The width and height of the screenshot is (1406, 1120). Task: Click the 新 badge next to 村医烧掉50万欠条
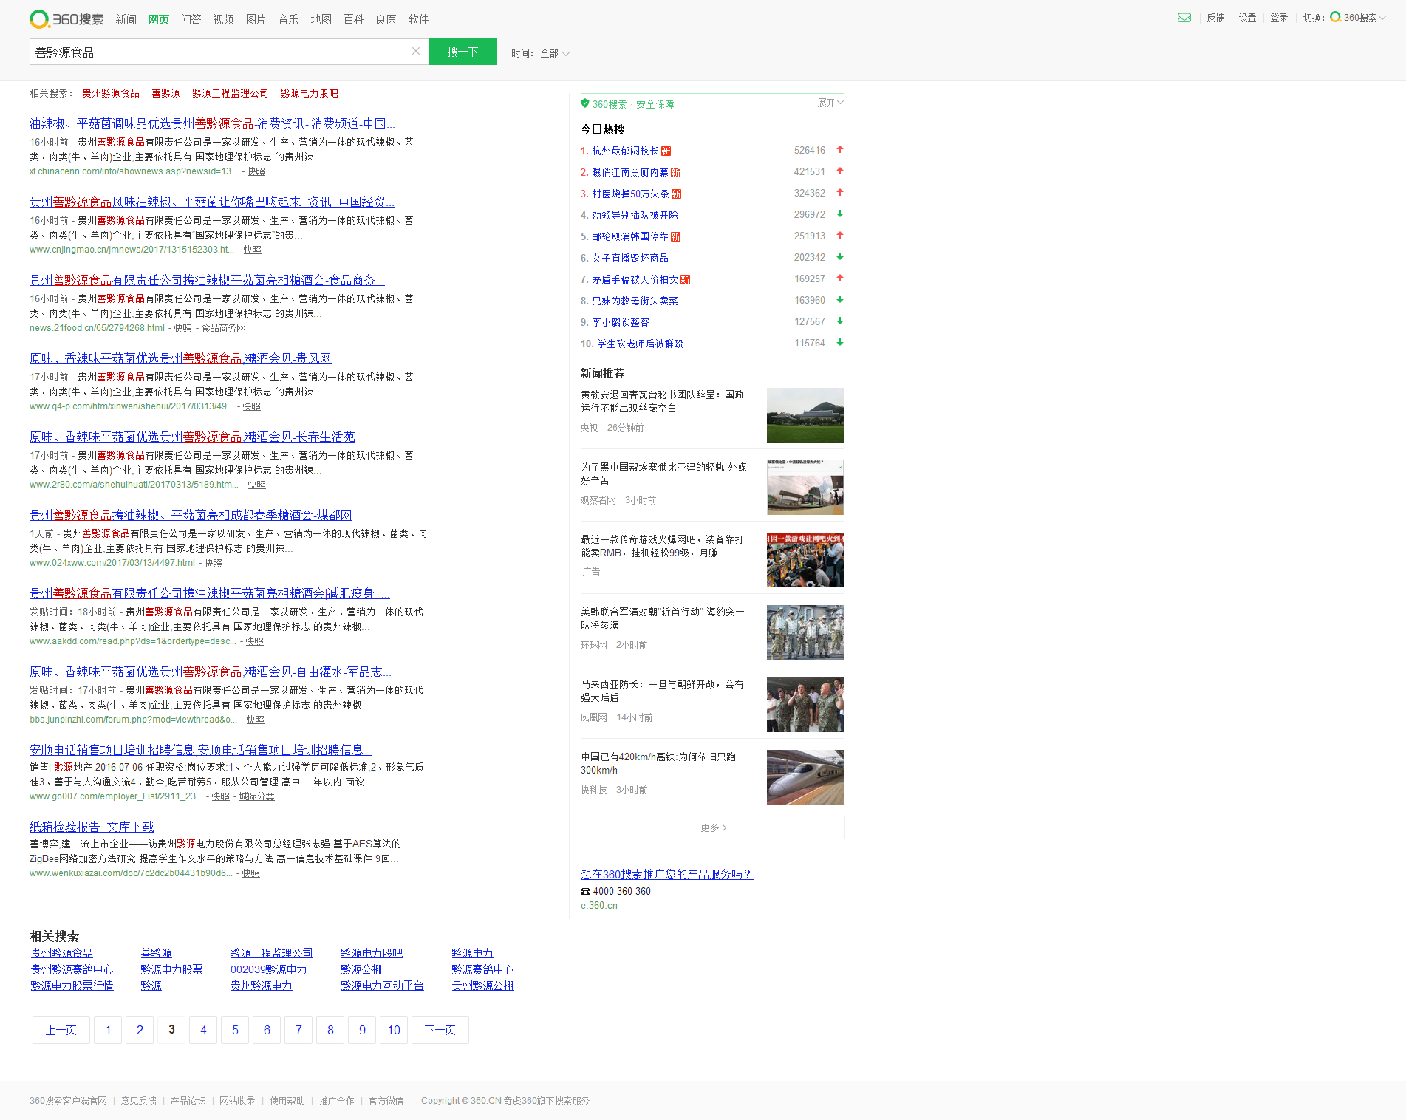[x=677, y=194]
